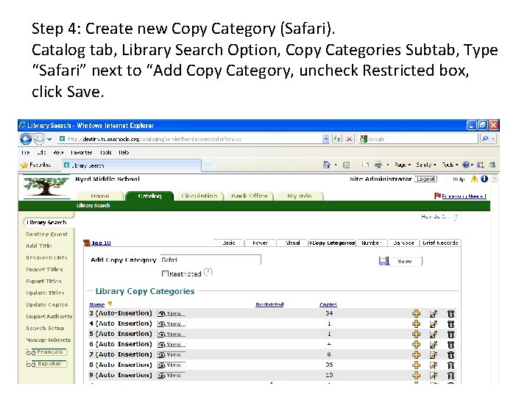Sort by the Copies column link
This screenshot has width=530, height=397.
pos(328,304)
